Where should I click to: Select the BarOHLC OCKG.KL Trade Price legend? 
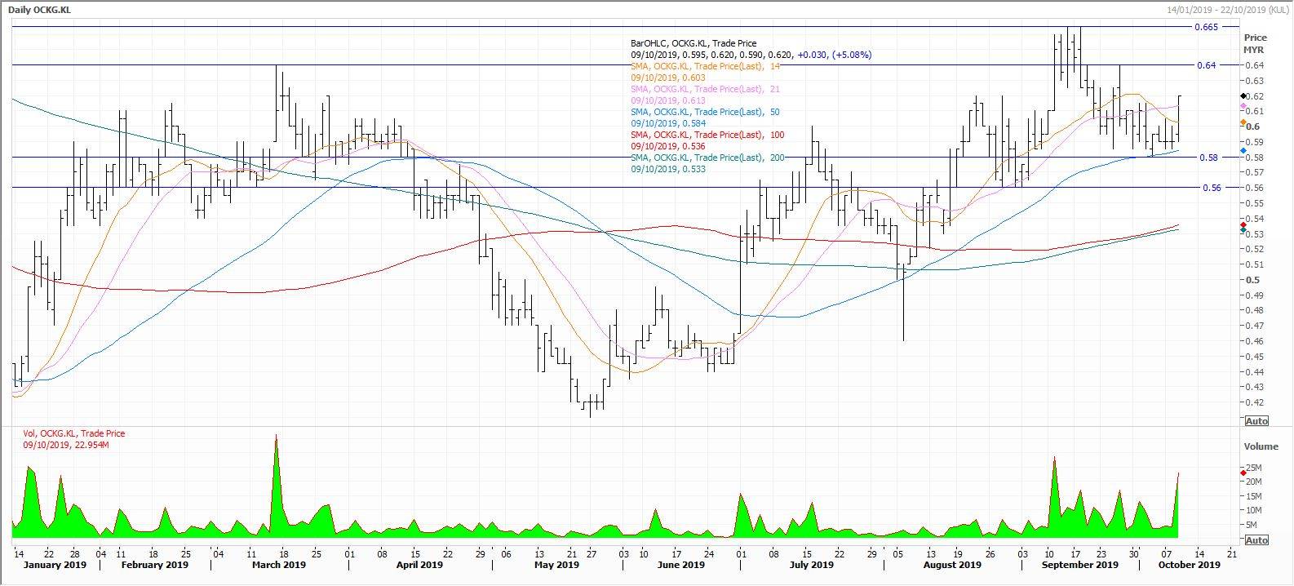[x=694, y=43]
